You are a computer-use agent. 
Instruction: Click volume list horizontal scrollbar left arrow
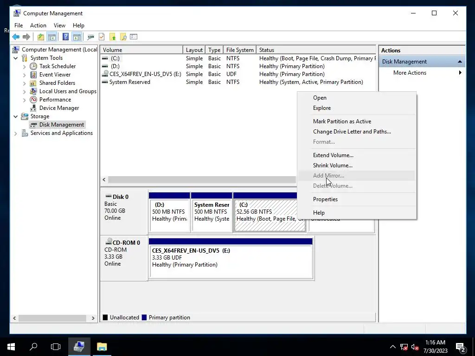click(104, 180)
